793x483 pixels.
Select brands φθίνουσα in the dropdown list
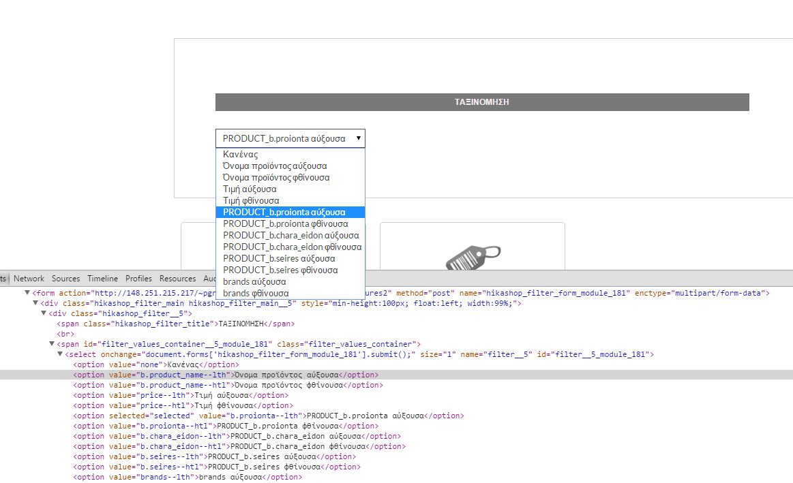256,294
